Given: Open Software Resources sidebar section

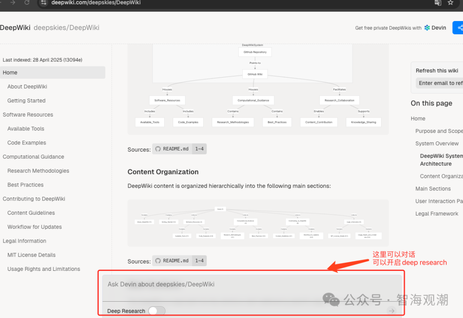Looking at the screenshot, I should coord(28,114).
